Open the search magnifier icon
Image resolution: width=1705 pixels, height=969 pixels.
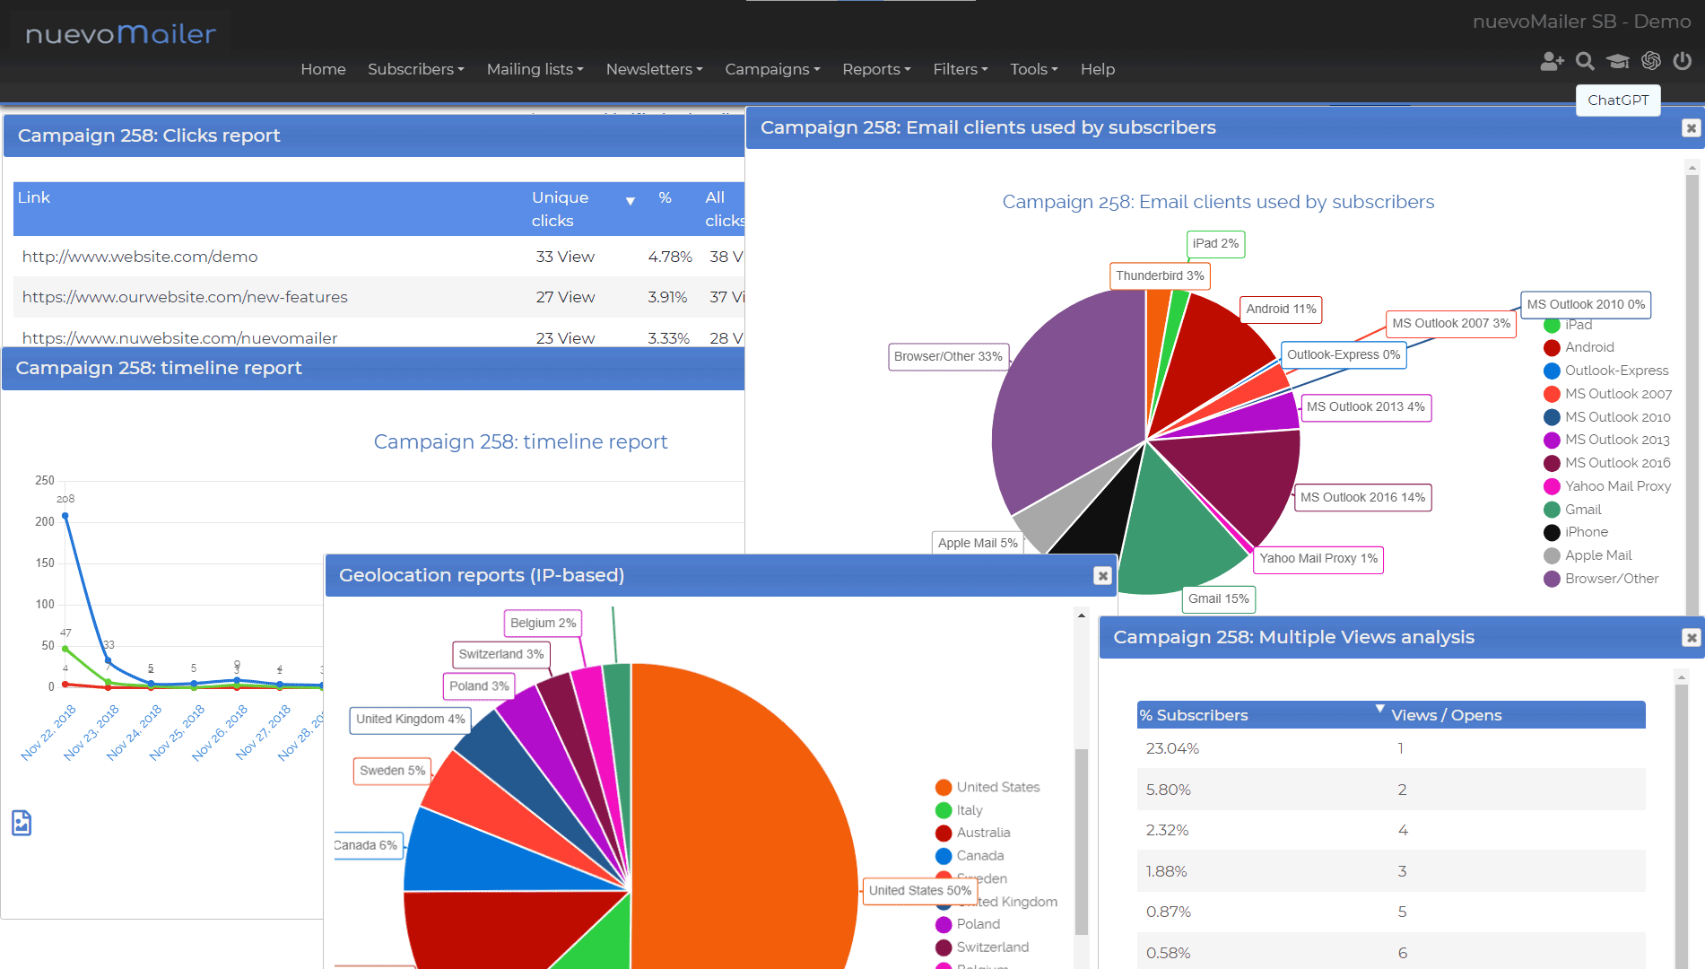1585,61
